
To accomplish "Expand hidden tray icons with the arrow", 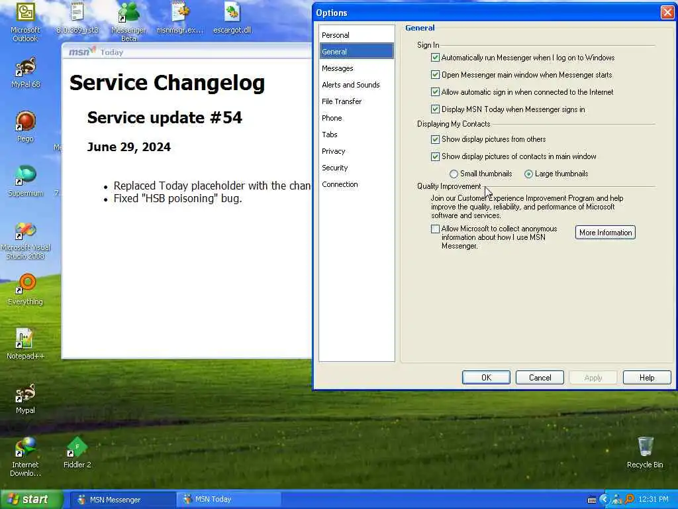I will (x=605, y=499).
